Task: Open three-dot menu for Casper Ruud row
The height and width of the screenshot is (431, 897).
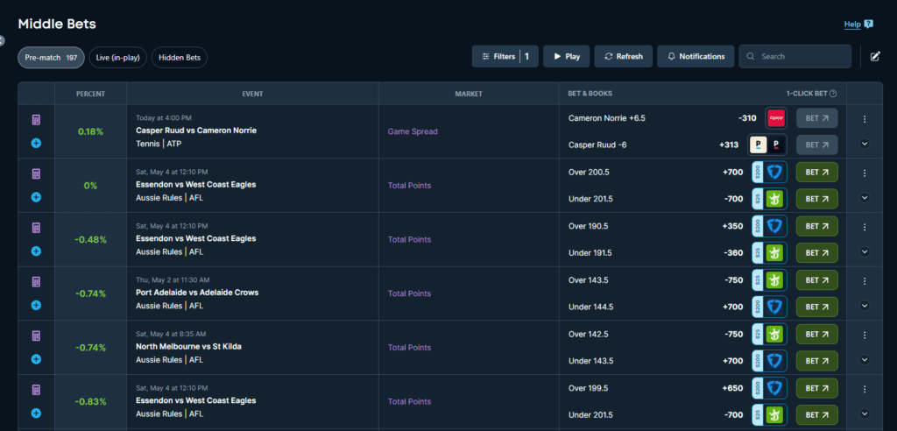Action: click(865, 119)
